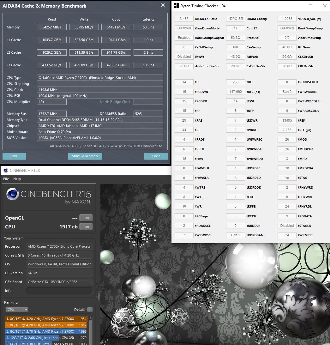This screenshot has width=330, height=345.
Task: Click the tRC value 44
Action: 184,130
